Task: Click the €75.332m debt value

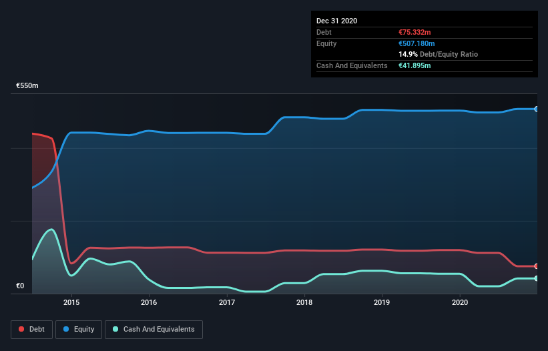Action: tap(415, 32)
